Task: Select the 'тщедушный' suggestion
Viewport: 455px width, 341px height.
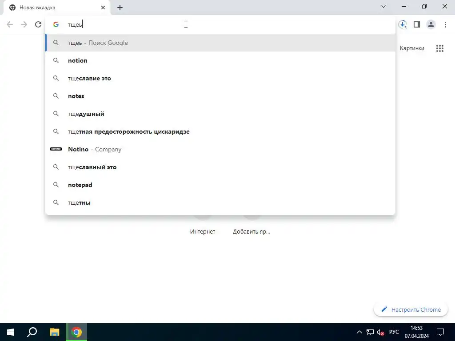Action: point(220,114)
